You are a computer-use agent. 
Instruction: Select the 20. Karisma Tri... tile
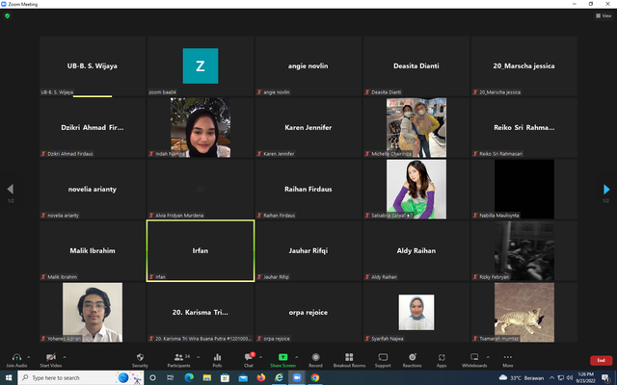(x=201, y=312)
